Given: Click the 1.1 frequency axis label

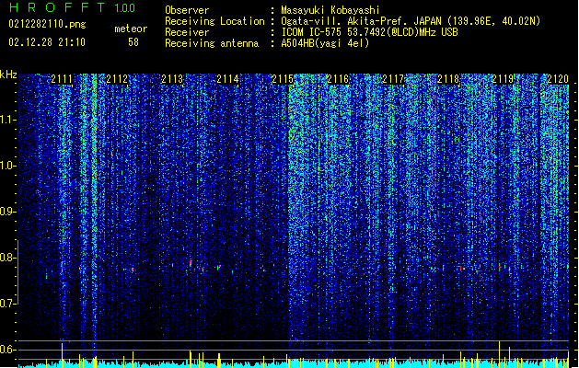Looking at the screenshot, I should click(7, 120).
